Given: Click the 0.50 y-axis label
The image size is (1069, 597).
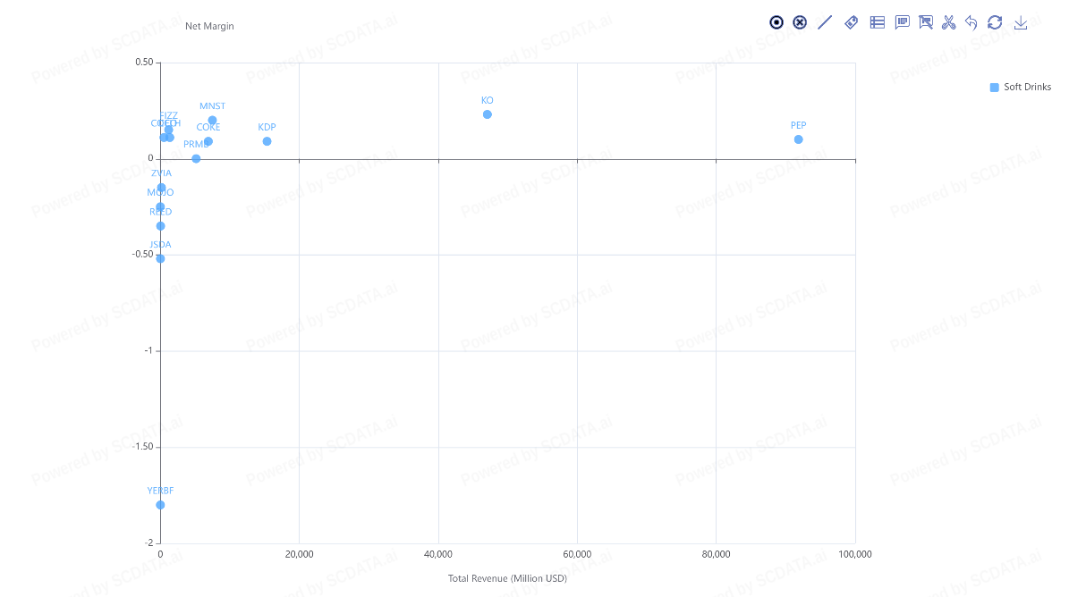Looking at the screenshot, I should [x=144, y=62].
